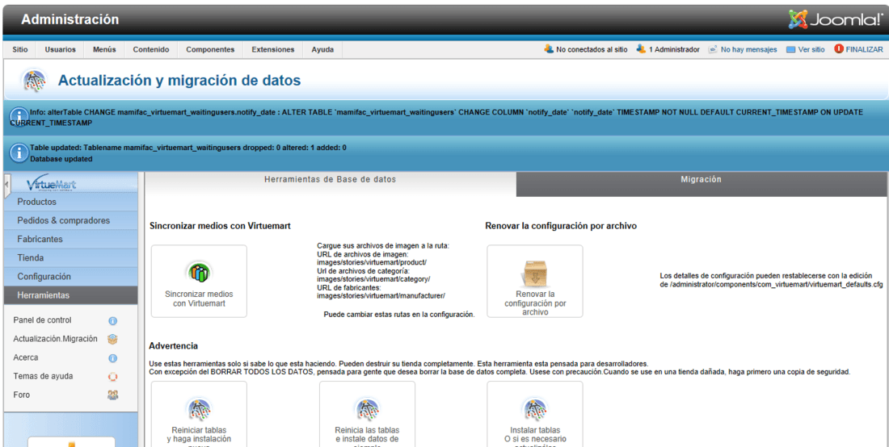Open the Acerca sidebar link
889x447 pixels.
[26, 357]
